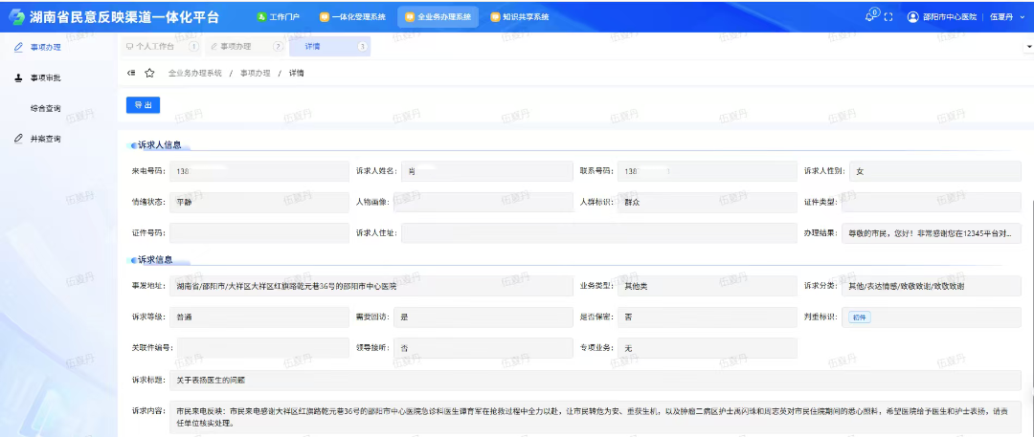The image size is (1034, 437).
Task: Click the 初件 tag label
Action: (x=859, y=317)
